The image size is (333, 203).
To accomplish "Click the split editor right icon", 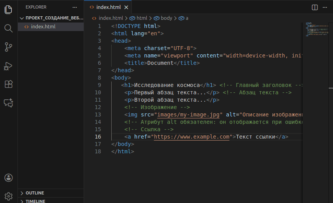I will [315, 7].
